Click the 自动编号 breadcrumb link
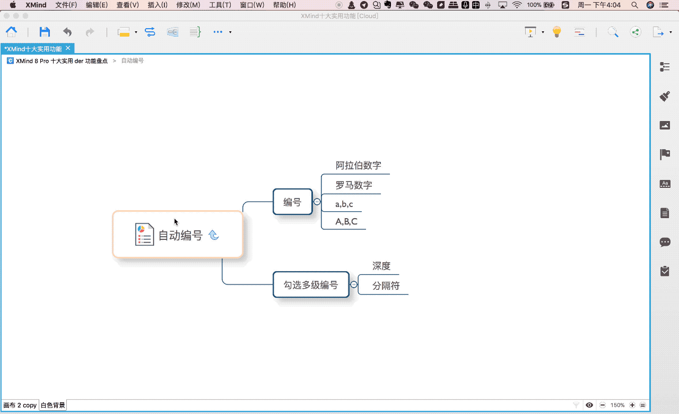679x414 pixels. point(132,61)
